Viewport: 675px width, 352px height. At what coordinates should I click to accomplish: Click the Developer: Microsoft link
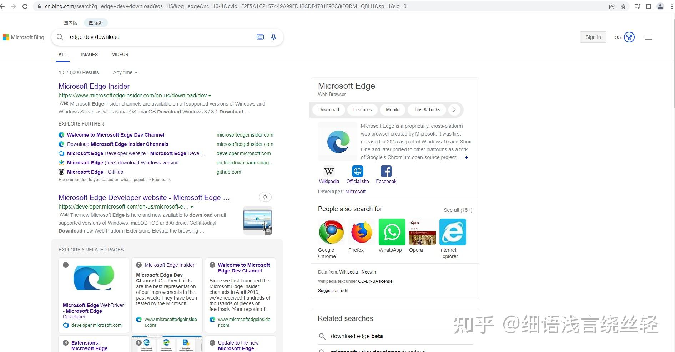point(355,192)
